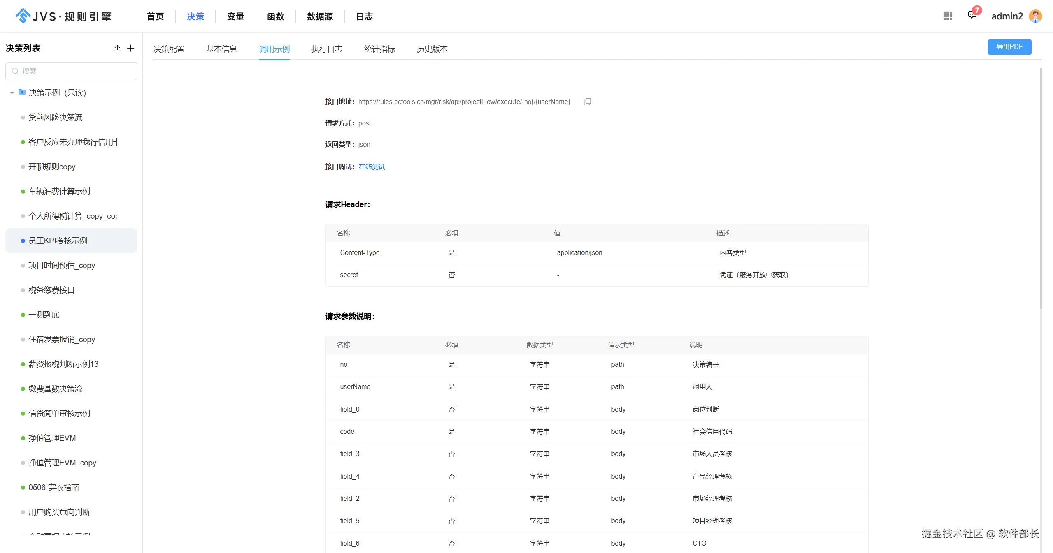Switch to the 执行日志 tab
Viewport: 1053px width, 553px height.
tap(327, 49)
